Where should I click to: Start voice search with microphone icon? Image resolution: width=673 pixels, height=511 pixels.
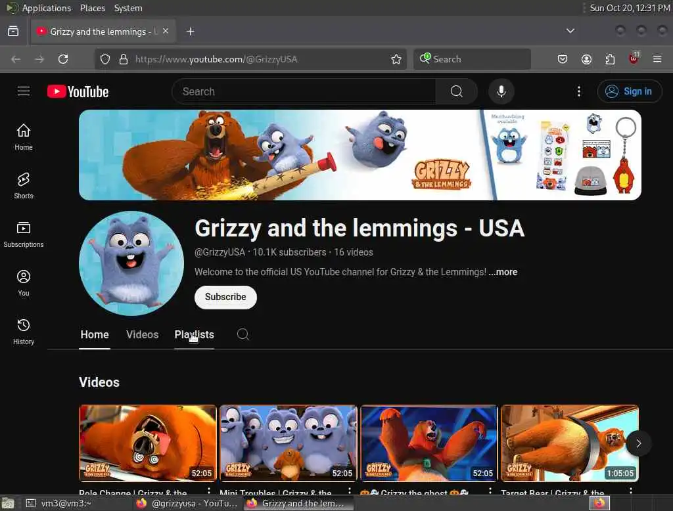(501, 91)
